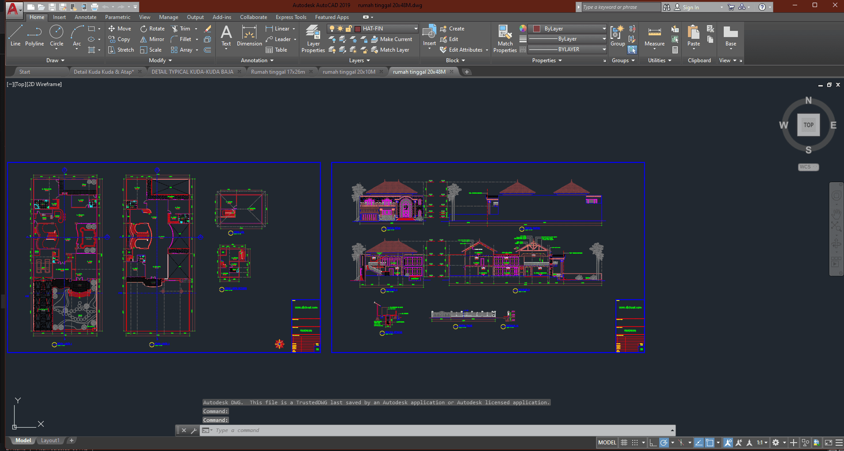
Task: Toggle Ortho mode in status bar
Action: coord(653,443)
